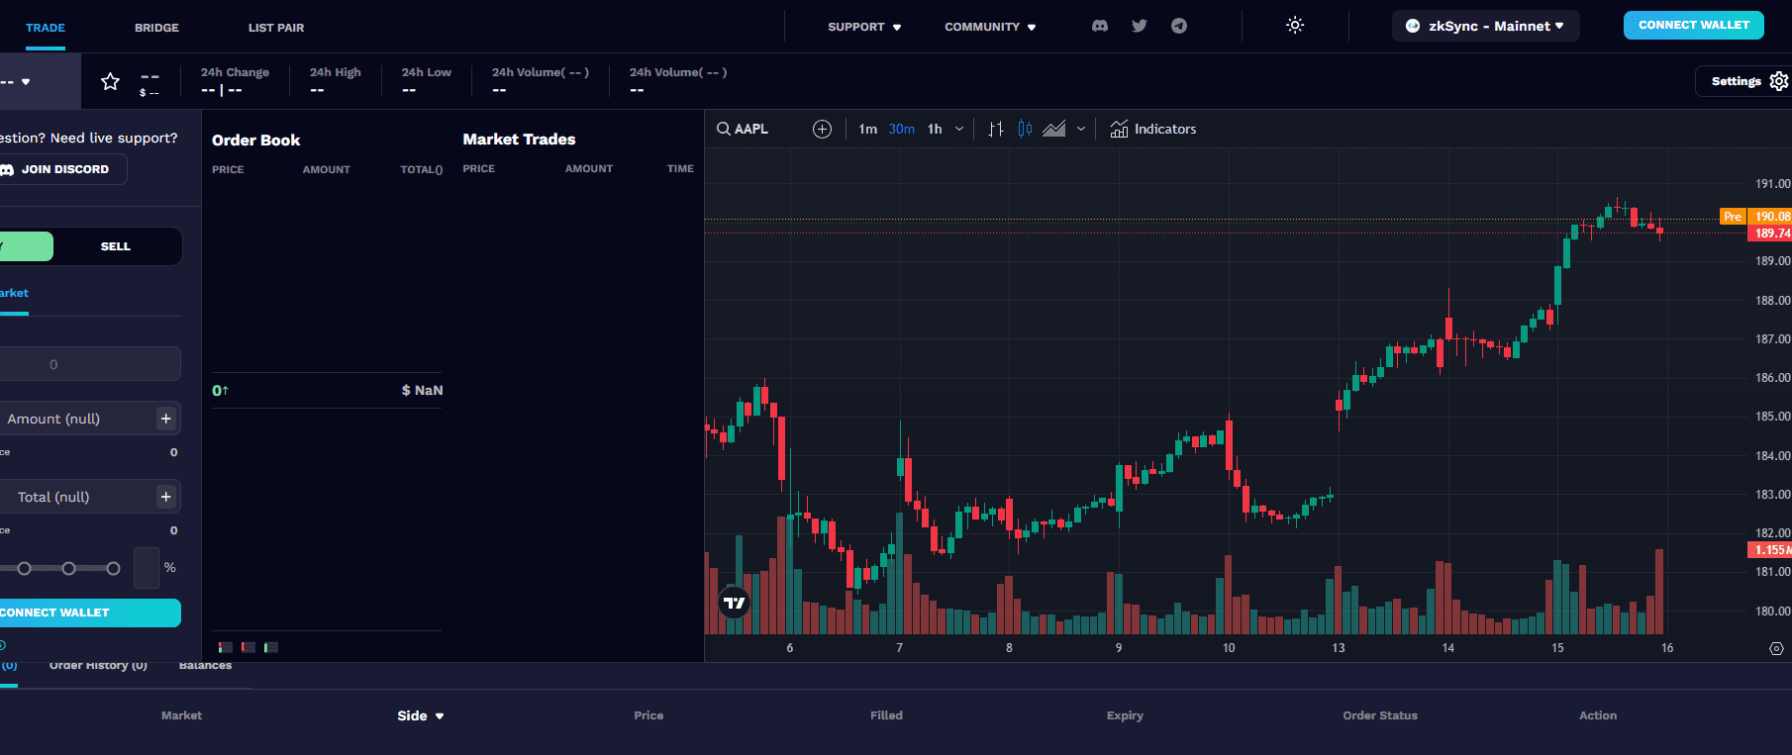Show asks-only order book view
The height and width of the screenshot is (755, 1792).
tap(249, 647)
